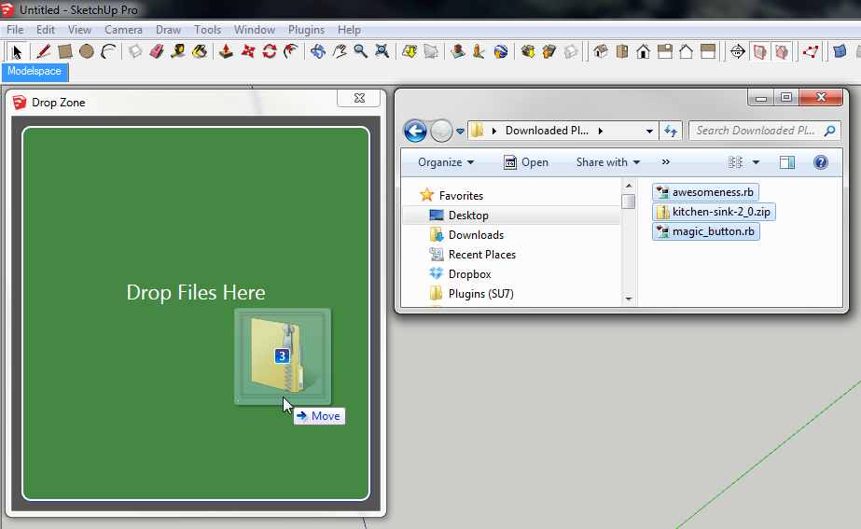
Task: Click the Orbit camera tool
Action: point(318,51)
